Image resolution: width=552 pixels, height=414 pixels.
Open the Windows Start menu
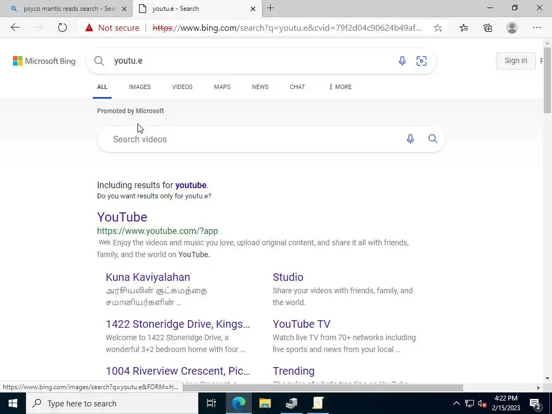(x=13, y=403)
